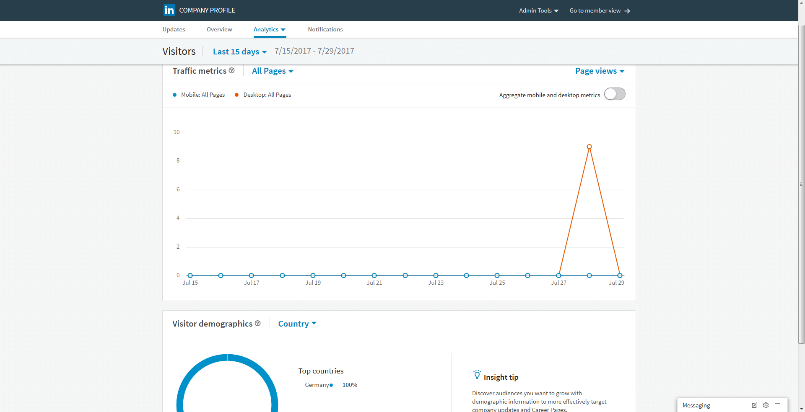Open the Notifications tab
This screenshot has width=805, height=412.
[325, 29]
